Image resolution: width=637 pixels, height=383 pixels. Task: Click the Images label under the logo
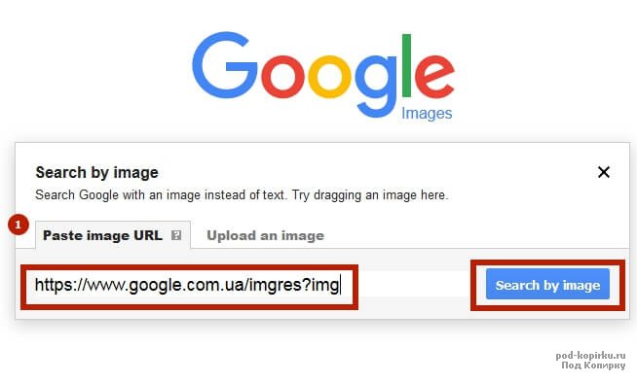coord(427,114)
